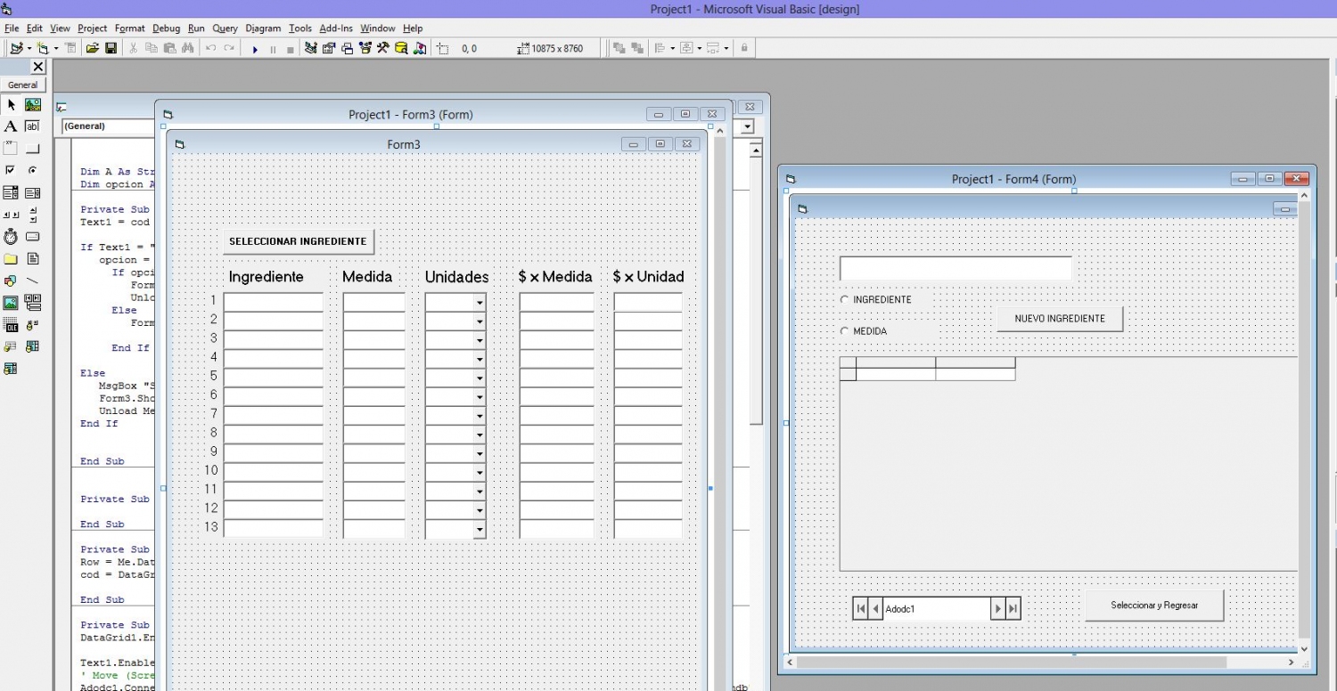Expand Unidades dropdown in row 1
The image size is (1337, 691).
click(x=480, y=303)
